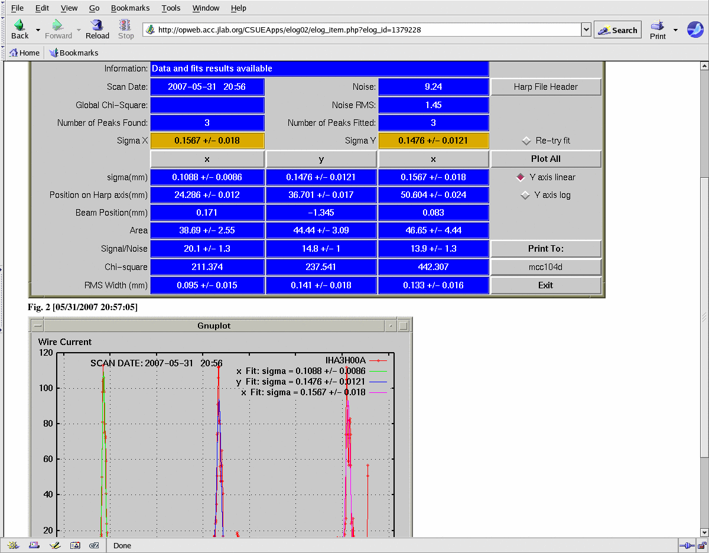Click the online/offline connection icon
Screen dimensions: 709x553
point(687,545)
